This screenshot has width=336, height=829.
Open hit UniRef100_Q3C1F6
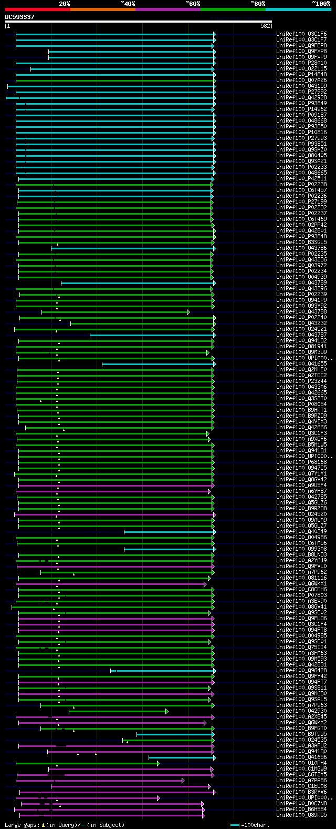[301, 34]
